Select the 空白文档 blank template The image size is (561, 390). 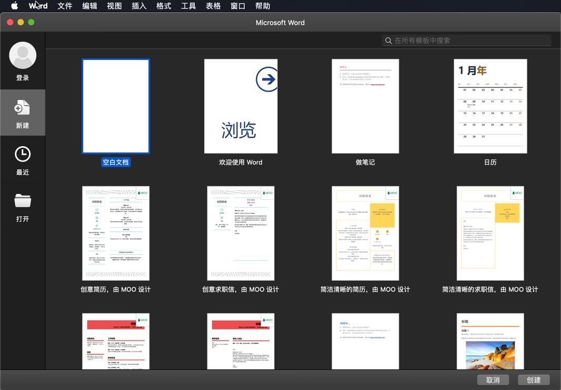point(116,106)
